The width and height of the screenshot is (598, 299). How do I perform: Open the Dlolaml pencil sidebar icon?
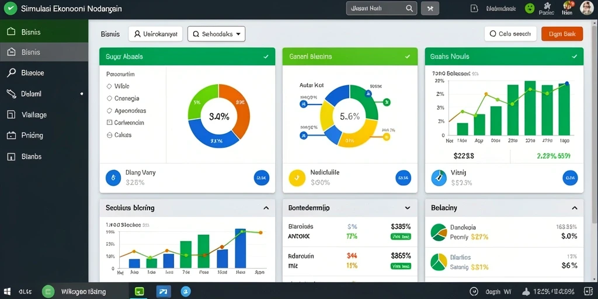(12, 94)
